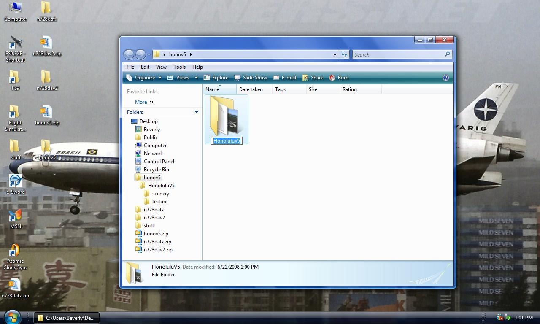Open the Tools menu

pos(179,67)
